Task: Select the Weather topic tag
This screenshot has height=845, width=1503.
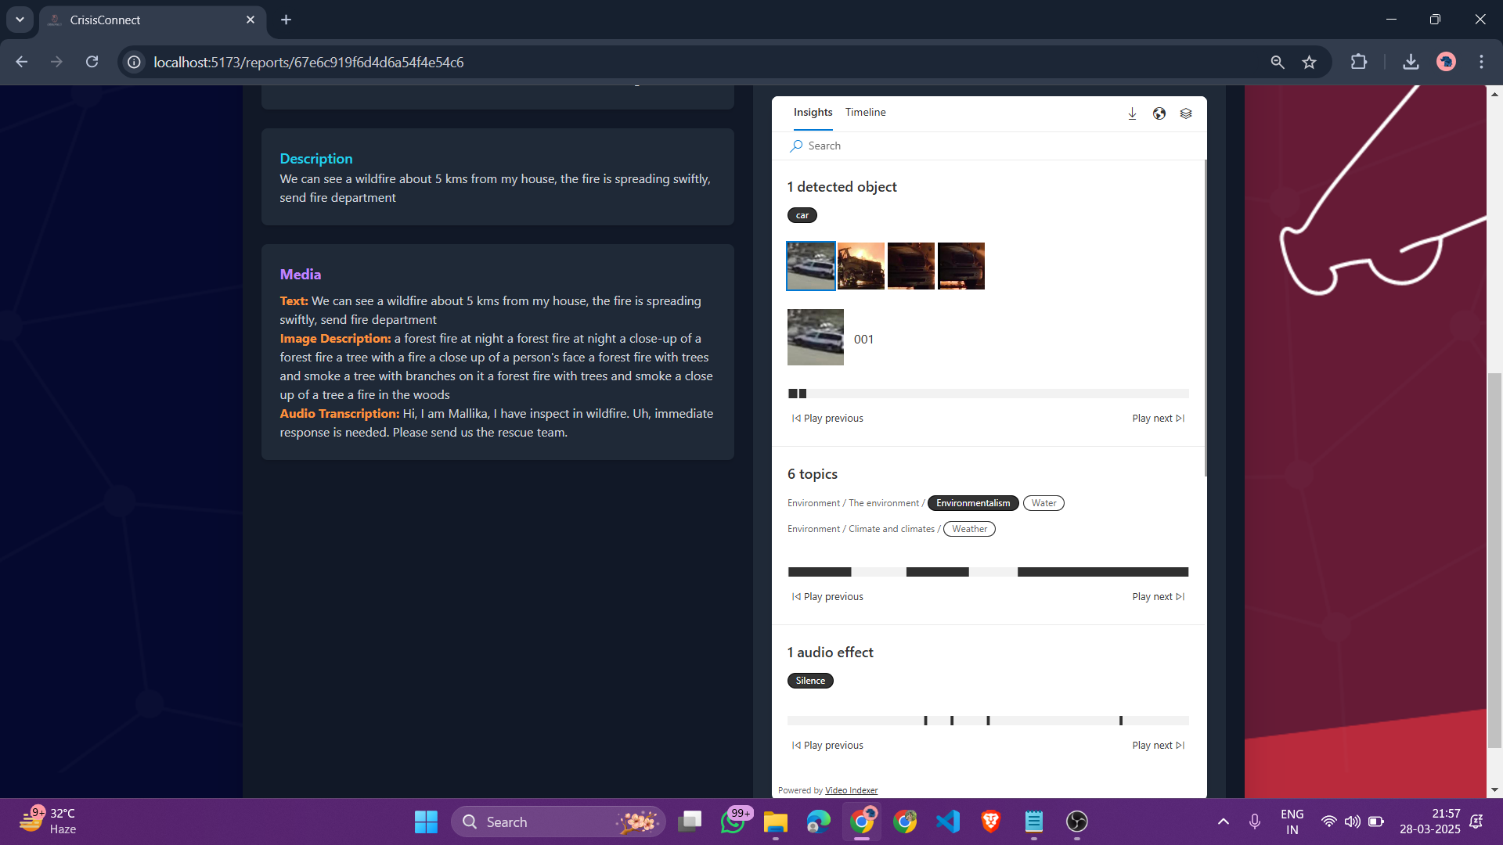Action: pos(969,529)
